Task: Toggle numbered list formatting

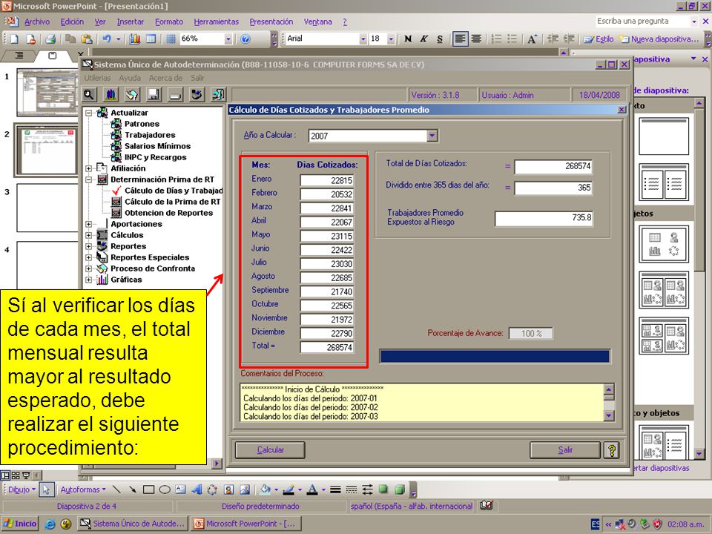Action: click(496, 39)
